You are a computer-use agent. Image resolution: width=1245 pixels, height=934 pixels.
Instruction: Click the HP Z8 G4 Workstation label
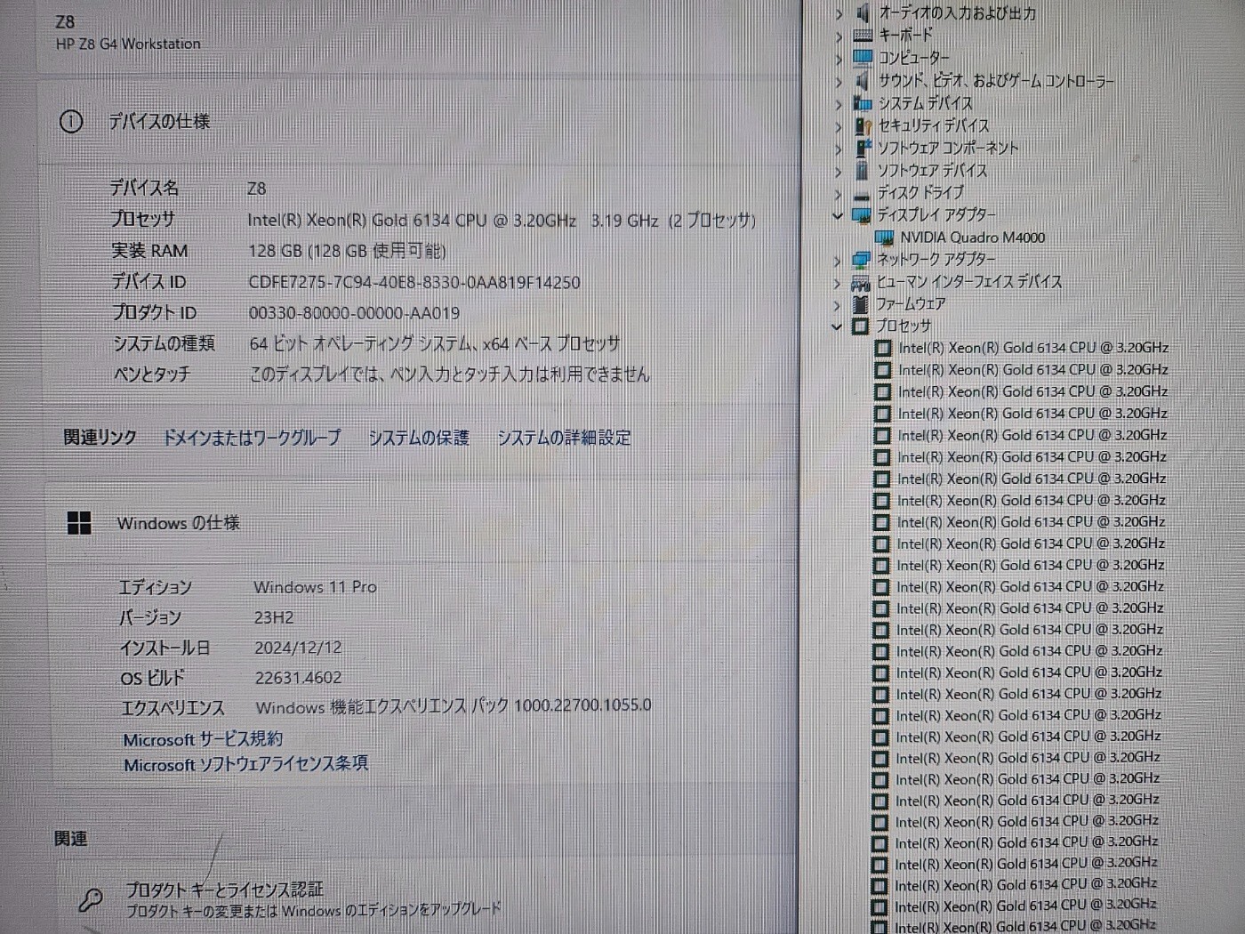128,44
